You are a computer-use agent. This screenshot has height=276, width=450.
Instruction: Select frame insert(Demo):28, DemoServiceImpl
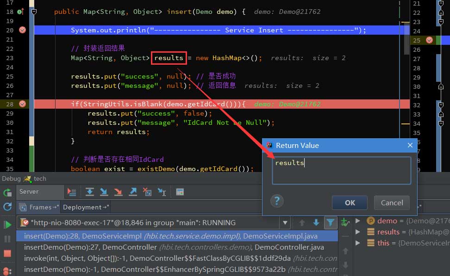coord(177,236)
